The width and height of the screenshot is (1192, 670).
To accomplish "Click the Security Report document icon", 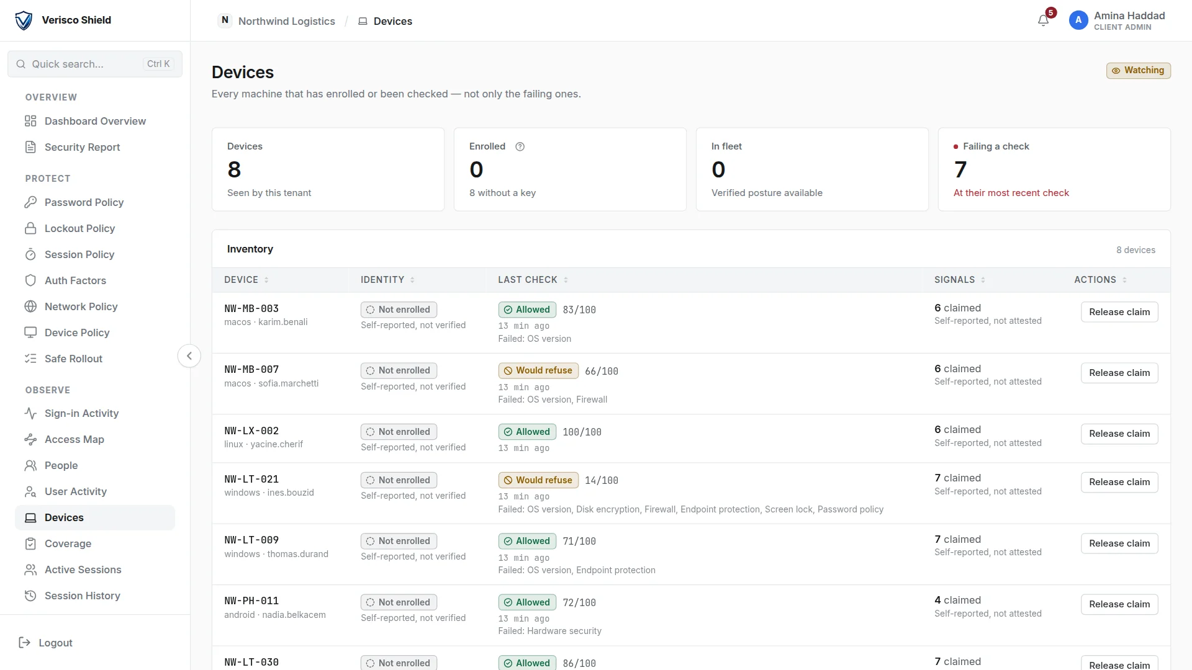I will pos(30,147).
